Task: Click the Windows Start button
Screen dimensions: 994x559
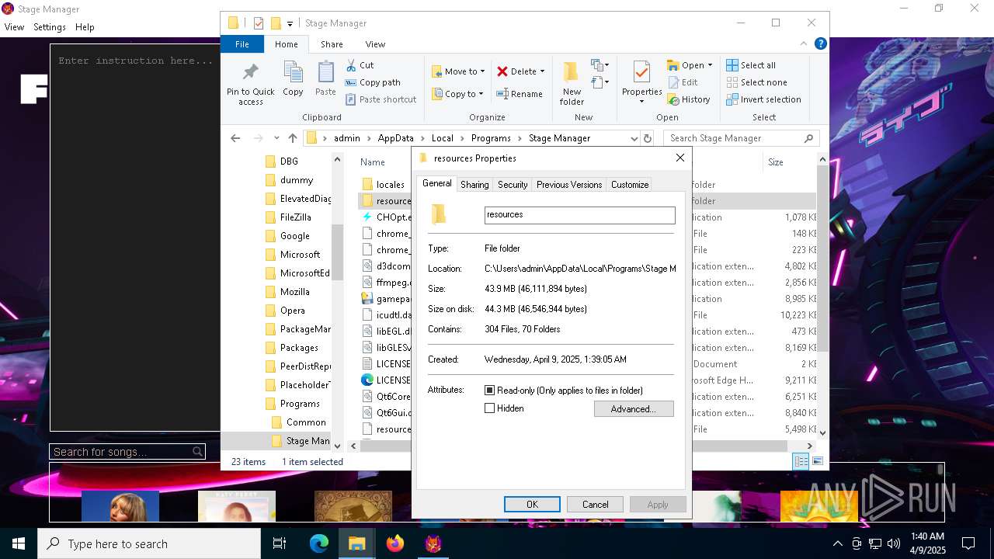Action: pyautogui.click(x=19, y=543)
